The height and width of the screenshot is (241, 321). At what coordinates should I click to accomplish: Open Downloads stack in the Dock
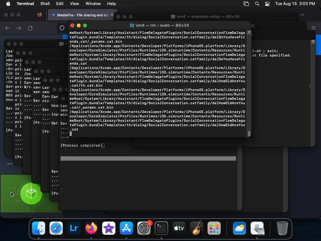[257, 228]
